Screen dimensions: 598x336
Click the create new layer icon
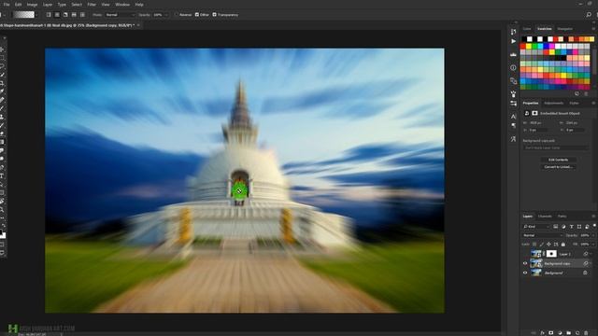tap(577, 333)
